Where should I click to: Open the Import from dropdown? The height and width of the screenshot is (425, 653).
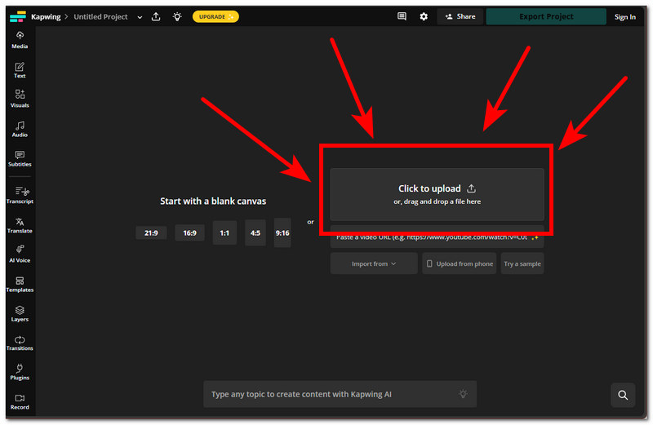pyautogui.click(x=374, y=263)
